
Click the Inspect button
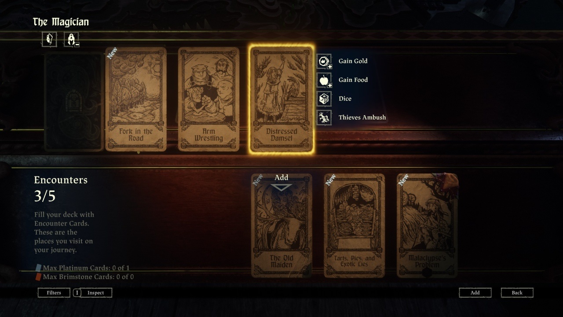click(96, 293)
